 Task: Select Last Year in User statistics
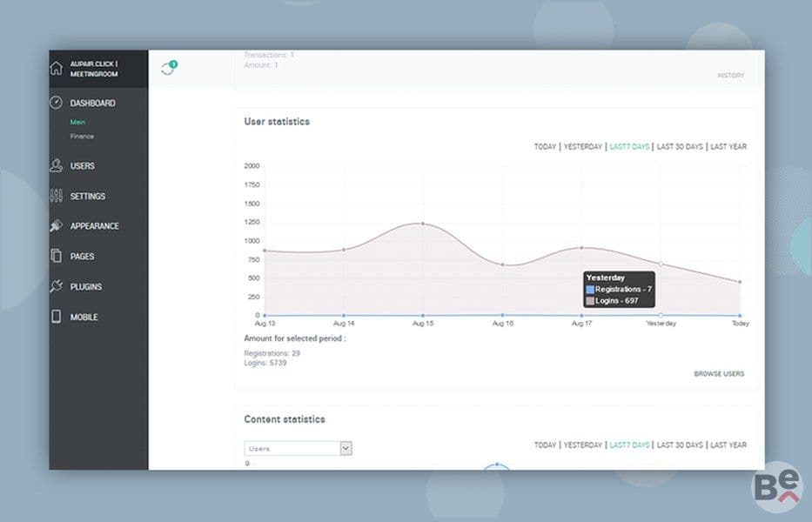(x=728, y=147)
